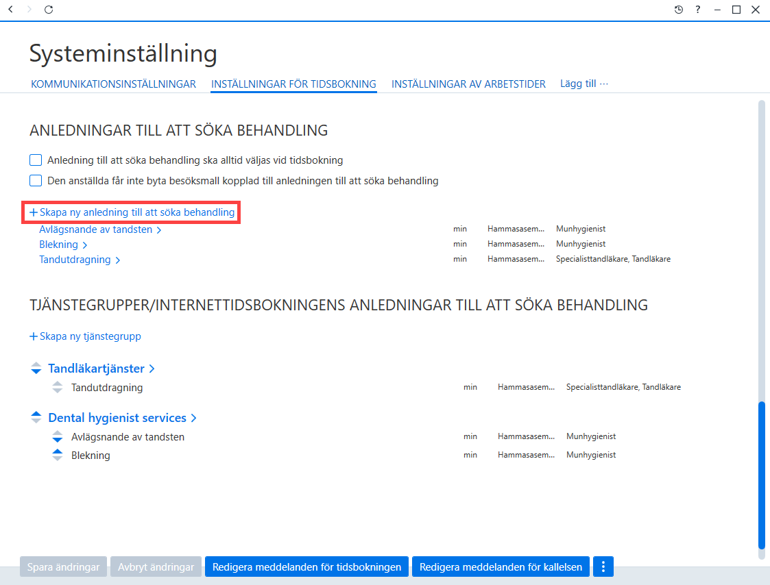Check 'Den anställda får inte byta besöksmall'
The width and height of the screenshot is (770, 585).
click(x=36, y=181)
